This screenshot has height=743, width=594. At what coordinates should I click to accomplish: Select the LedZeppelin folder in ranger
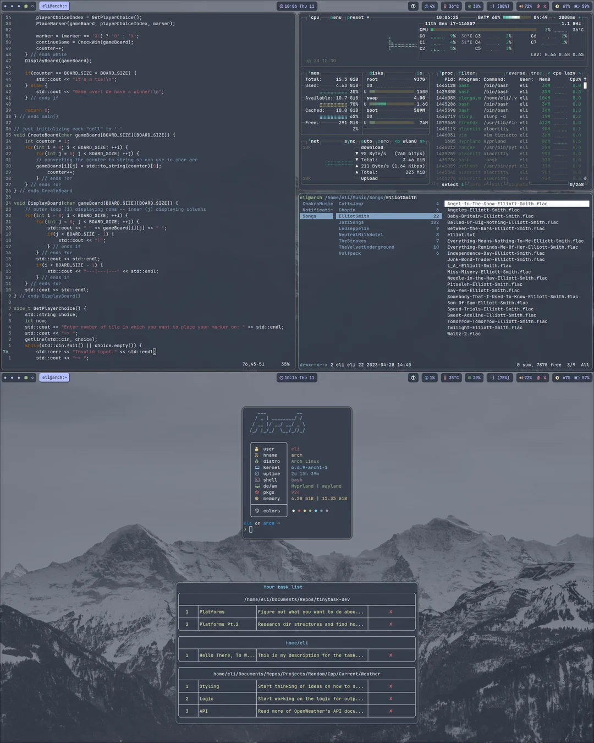(354, 228)
